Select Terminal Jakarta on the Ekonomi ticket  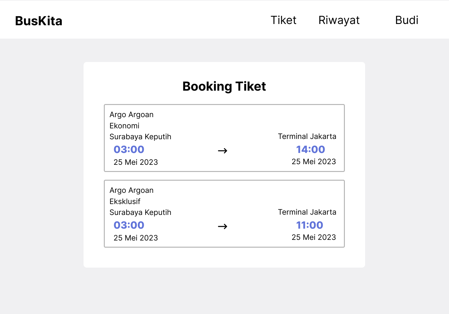(x=307, y=136)
